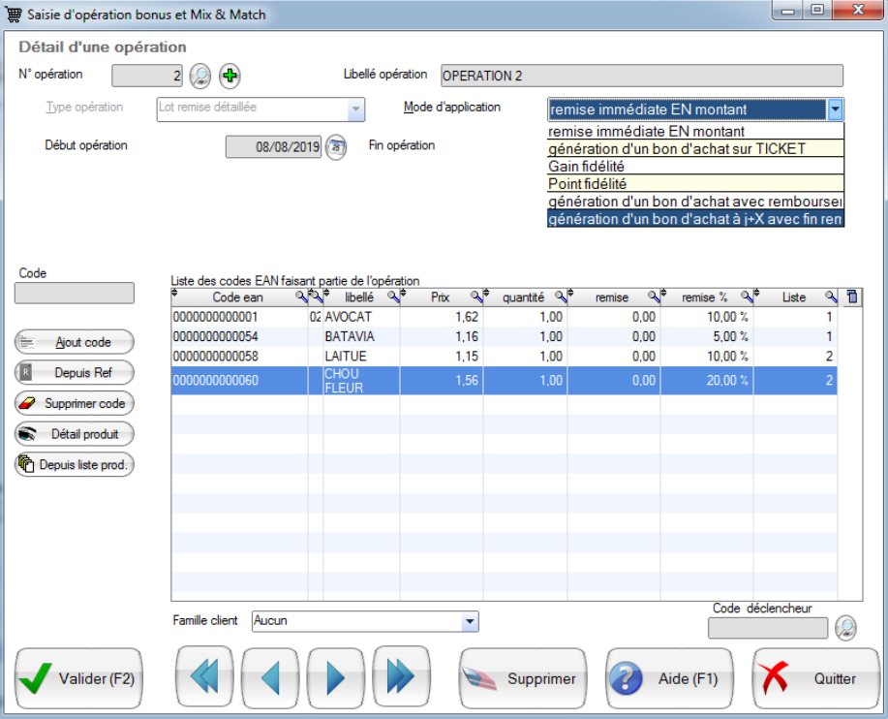Screen dimensions: 888x719
Task: Click the Code déclencheur search magnifier
Action: [845, 628]
